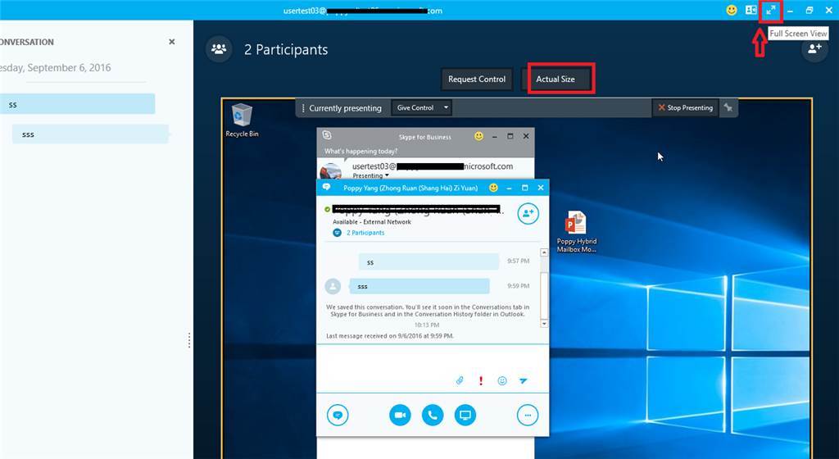Click the IM button at conversation bottom
This screenshot has height=459, width=839.
point(338,415)
